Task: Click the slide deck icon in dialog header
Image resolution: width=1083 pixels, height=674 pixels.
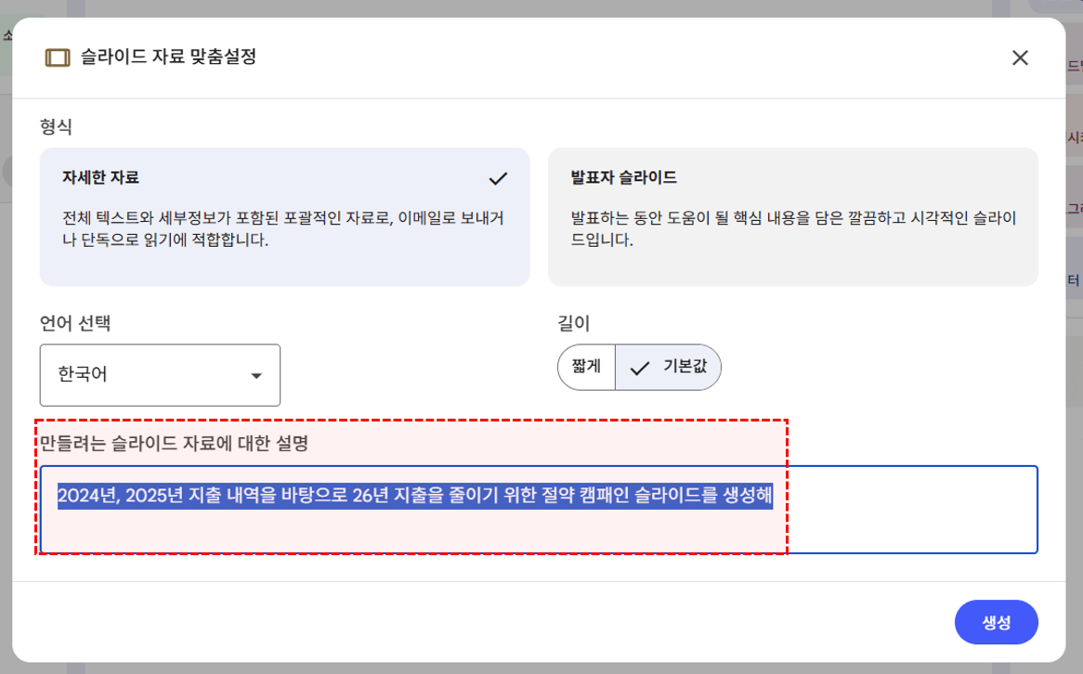Action: [x=58, y=58]
